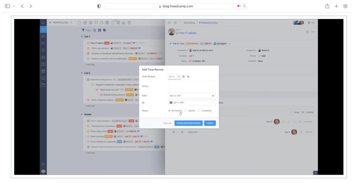Click the Filter funnel icon
352x183 pixels.
[83, 30]
